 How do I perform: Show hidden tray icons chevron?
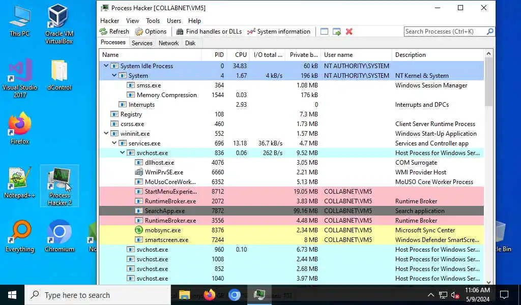pyautogui.click(x=430, y=295)
